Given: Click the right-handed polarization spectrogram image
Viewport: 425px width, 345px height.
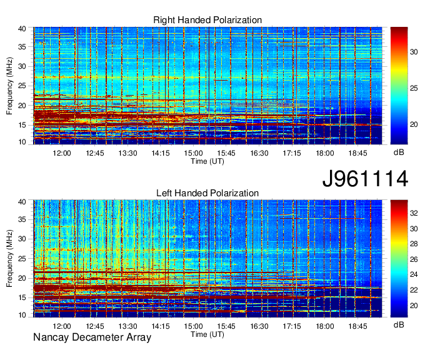Looking at the screenshot, I should point(207,86).
